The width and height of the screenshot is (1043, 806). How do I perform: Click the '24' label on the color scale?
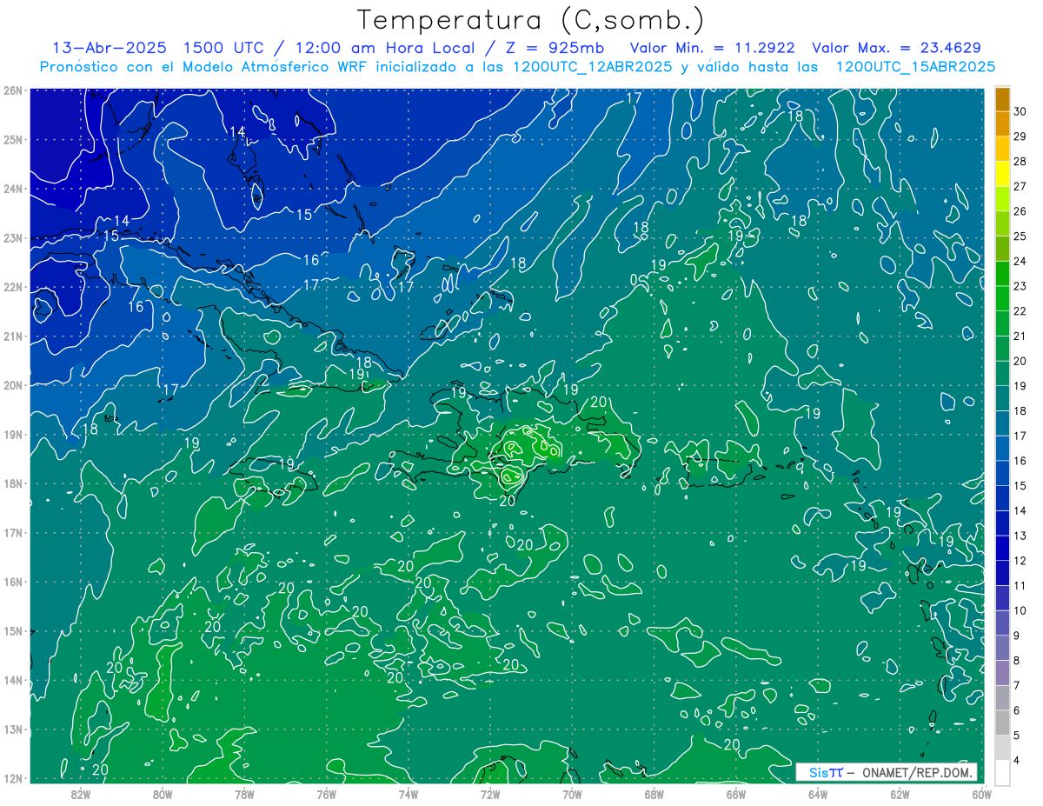pos(1020,261)
